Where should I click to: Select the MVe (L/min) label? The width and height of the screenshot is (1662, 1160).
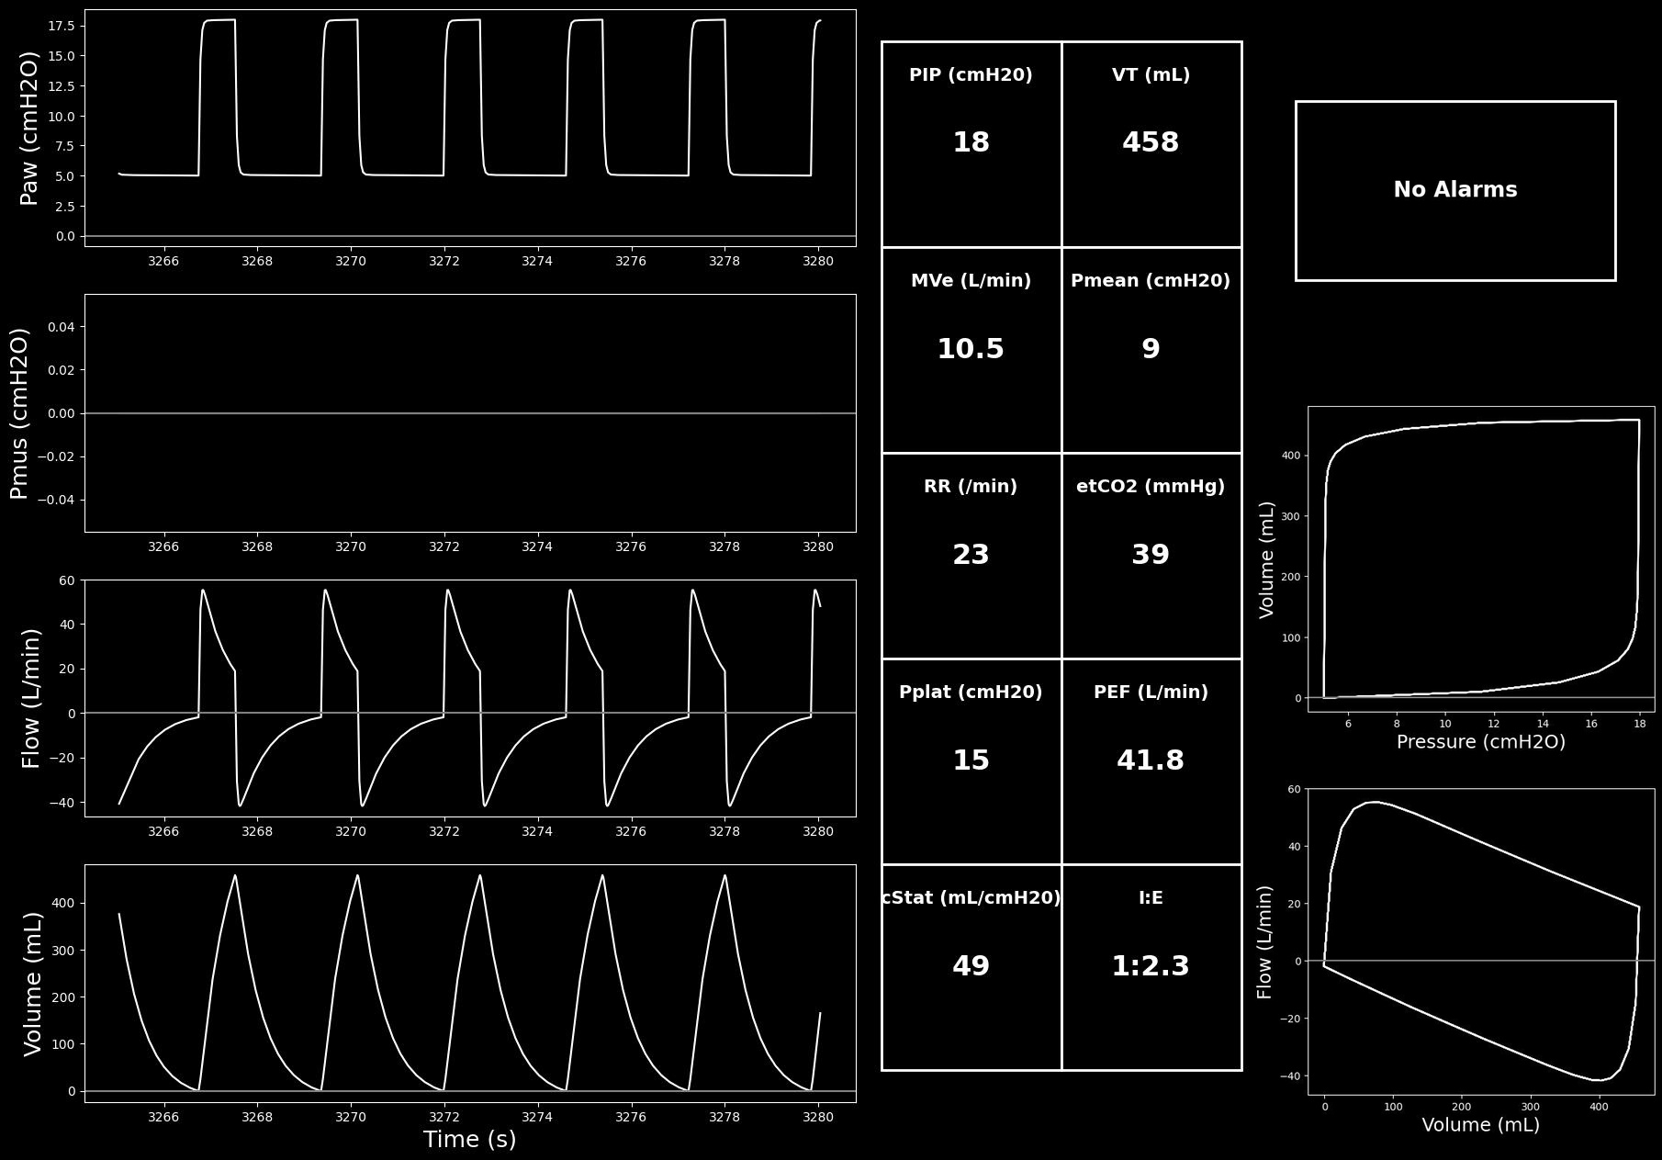point(971,281)
